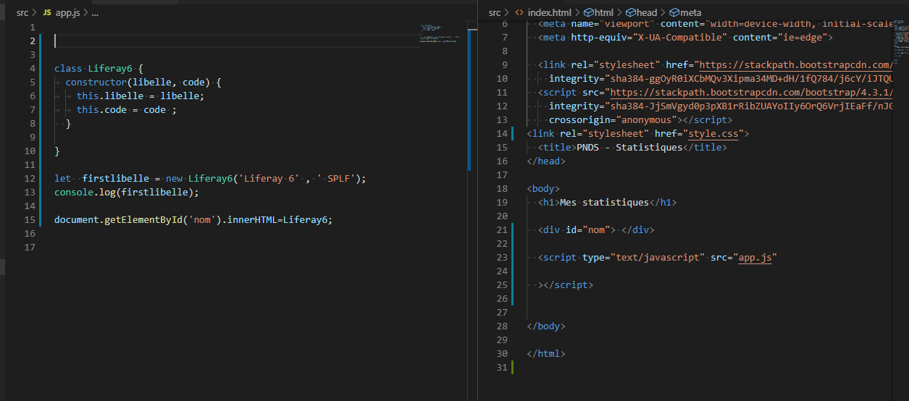Open the app.js breadcrumb item
The height and width of the screenshot is (401, 909).
(x=67, y=13)
